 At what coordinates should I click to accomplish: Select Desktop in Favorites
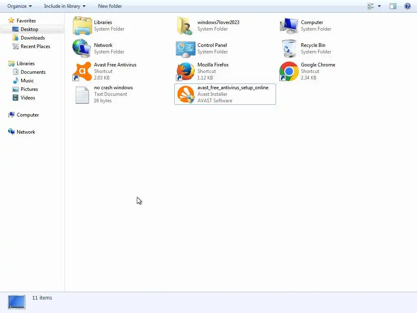pos(33,29)
